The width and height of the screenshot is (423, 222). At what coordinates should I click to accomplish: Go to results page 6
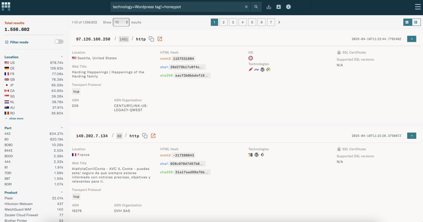point(261,22)
